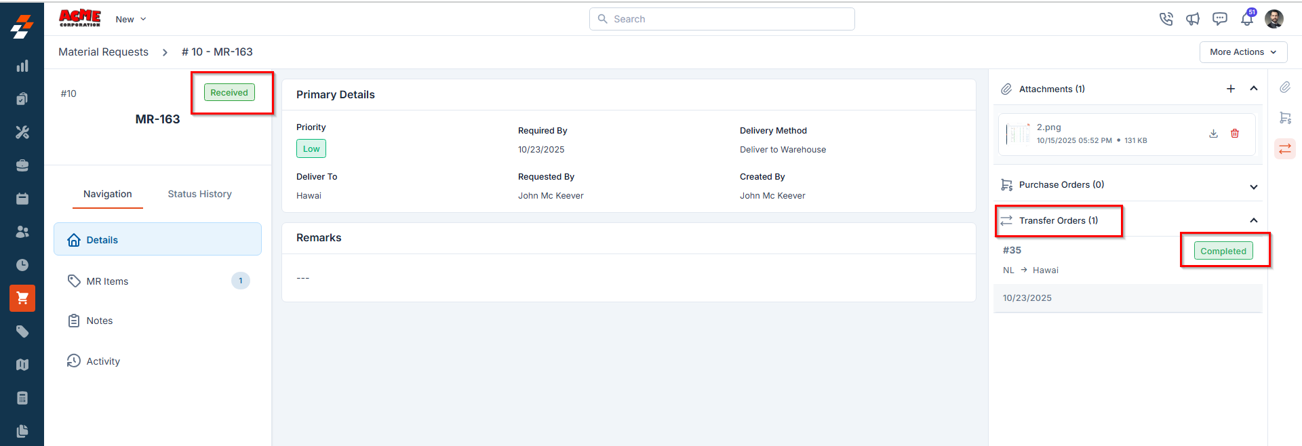Screen dimensions: 1302x446
Task: Open the map sidebar icon
Action: coord(22,365)
